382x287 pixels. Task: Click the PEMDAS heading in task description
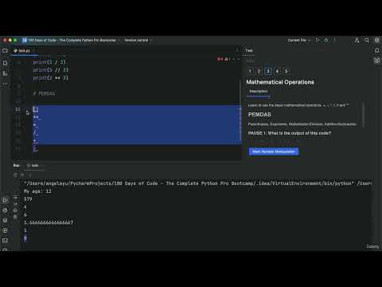[259, 115]
